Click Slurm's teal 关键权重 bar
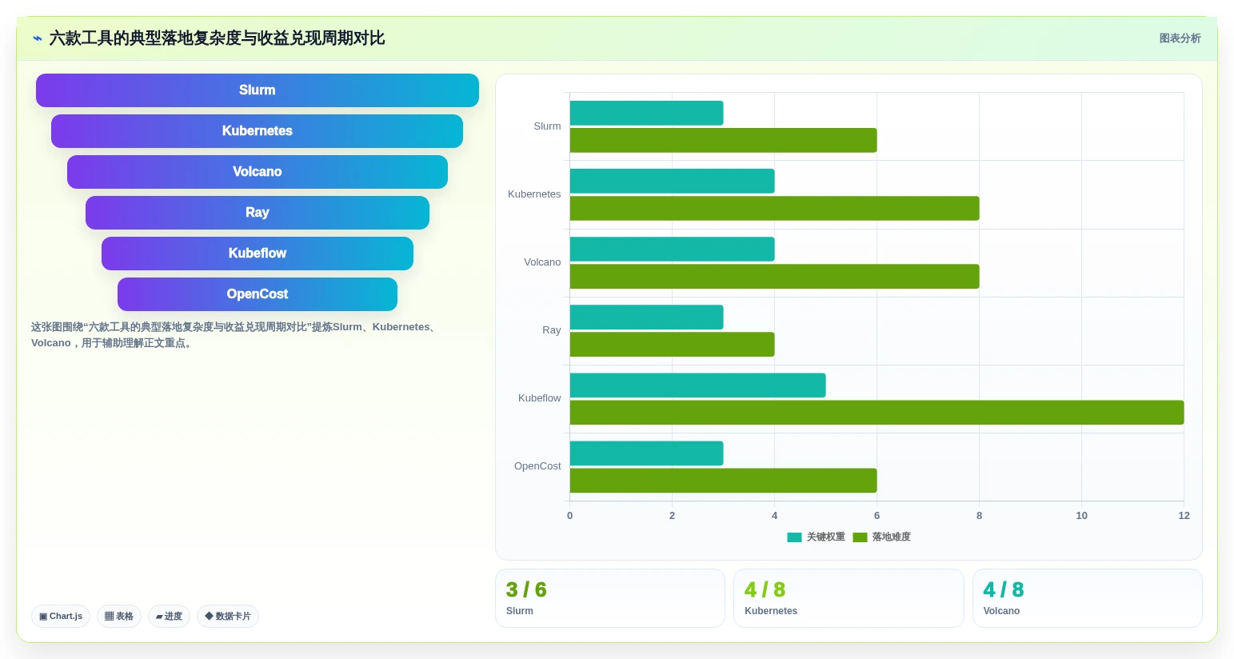This screenshot has height=659, width=1234. coord(646,113)
